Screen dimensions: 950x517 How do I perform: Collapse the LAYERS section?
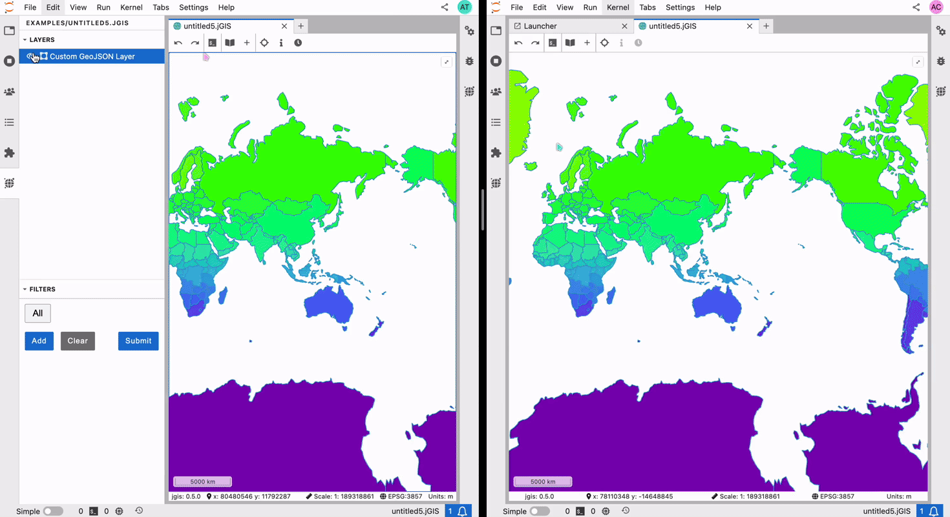click(x=25, y=40)
